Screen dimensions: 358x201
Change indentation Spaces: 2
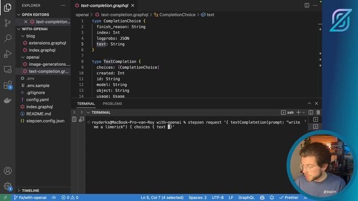(x=197, y=198)
